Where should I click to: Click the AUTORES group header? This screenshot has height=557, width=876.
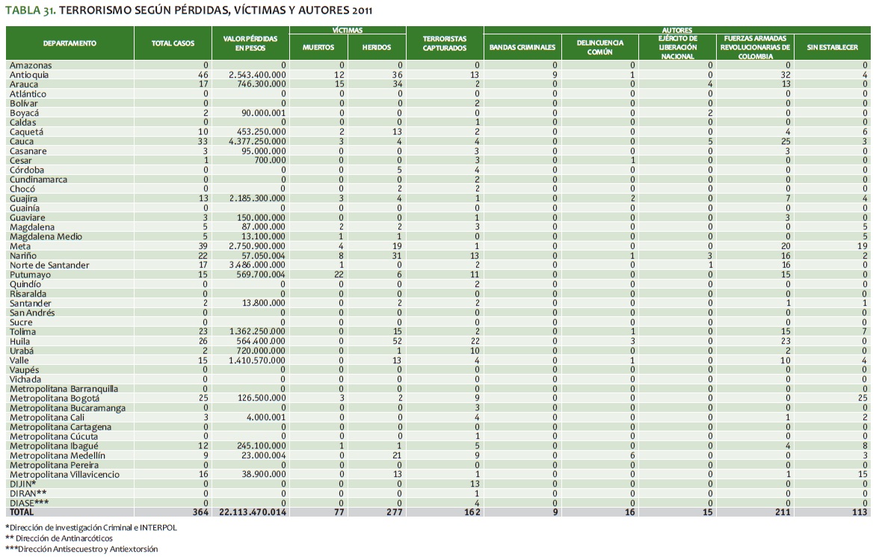[x=677, y=30]
